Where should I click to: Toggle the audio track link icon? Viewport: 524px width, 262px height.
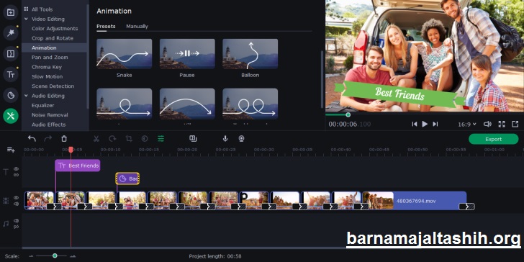point(16,227)
